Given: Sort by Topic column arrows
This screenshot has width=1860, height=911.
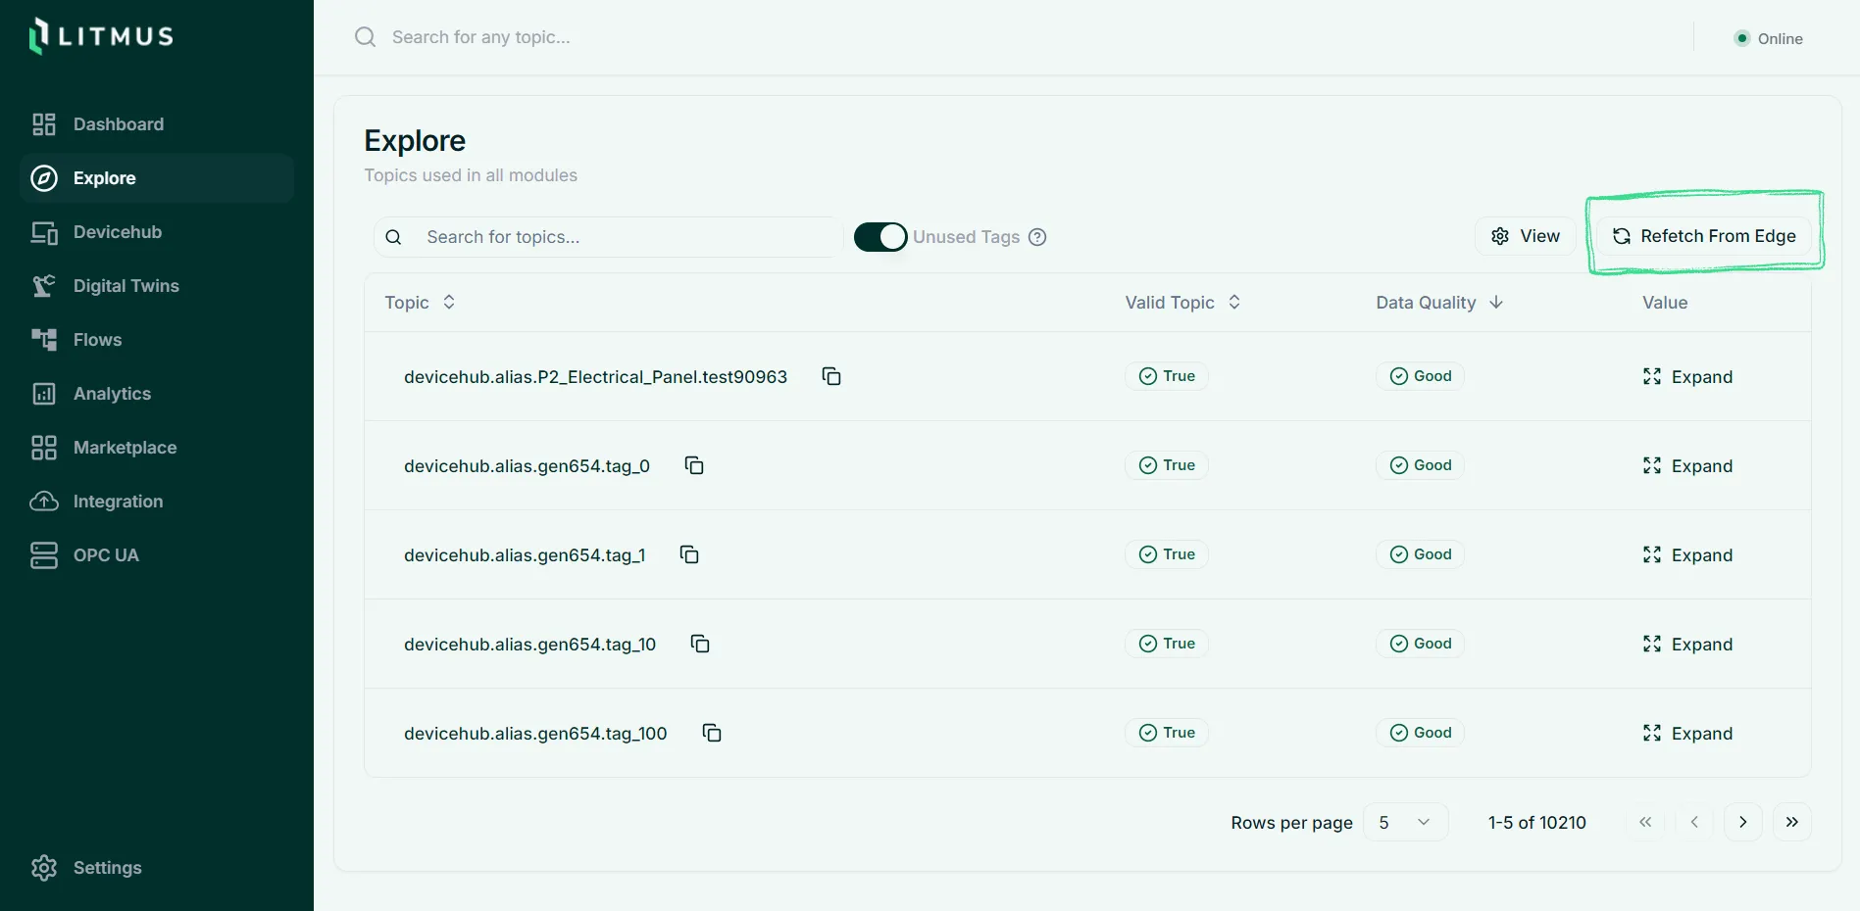Looking at the screenshot, I should 449,302.
